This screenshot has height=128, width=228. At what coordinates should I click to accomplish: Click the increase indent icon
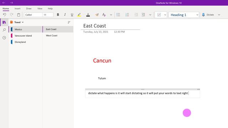coord(143,15)
